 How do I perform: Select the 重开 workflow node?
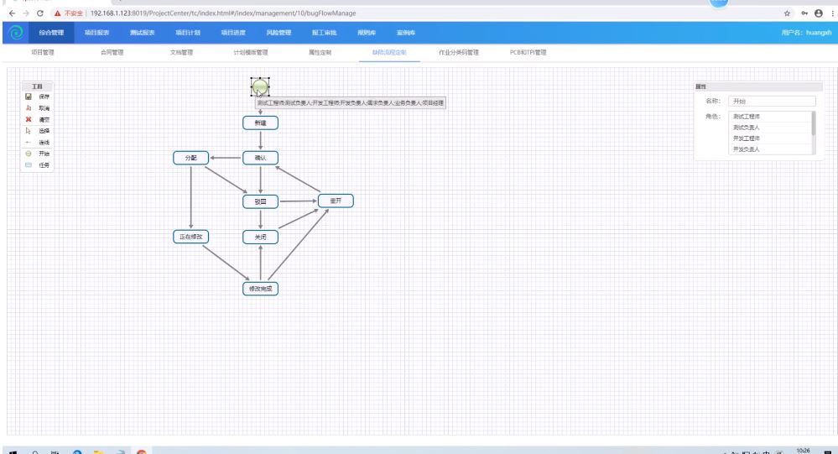click(335, 201)
